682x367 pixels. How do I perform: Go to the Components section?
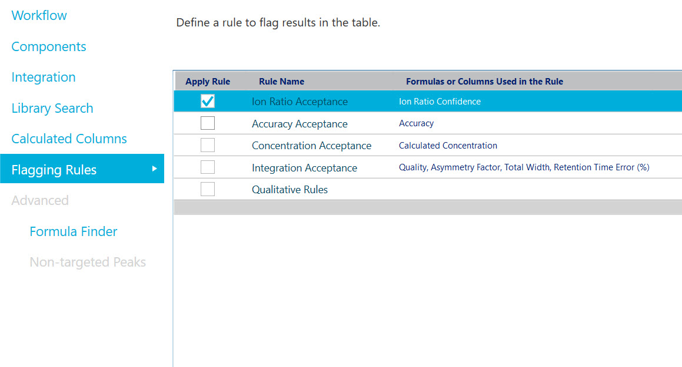[x=49, y=47]
